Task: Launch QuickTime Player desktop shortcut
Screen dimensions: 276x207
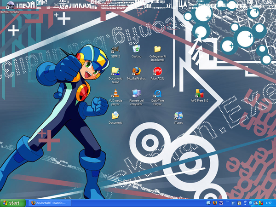Action: (x=157, y=98)
